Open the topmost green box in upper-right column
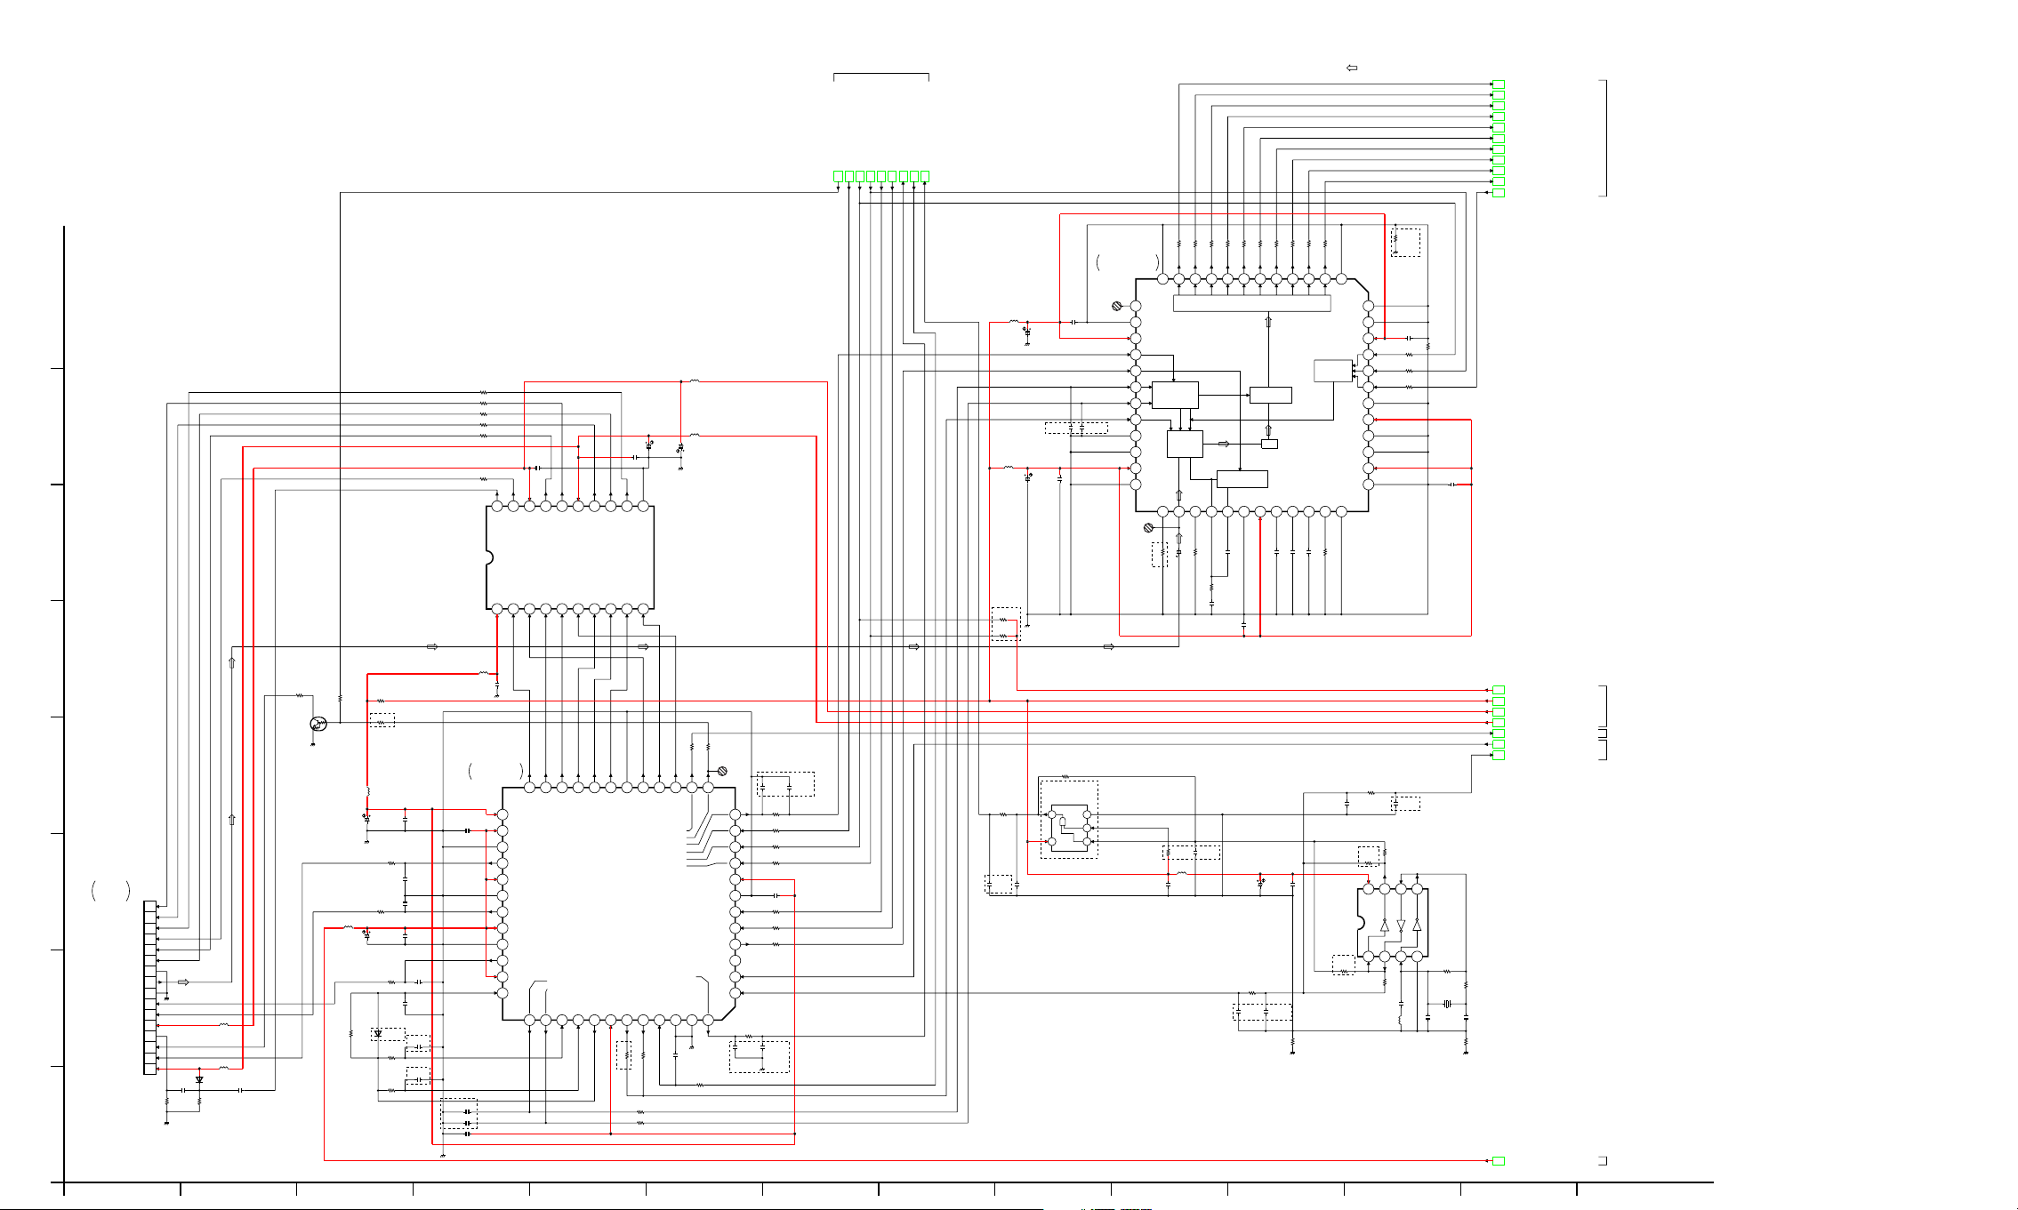 coord(1498,84)
